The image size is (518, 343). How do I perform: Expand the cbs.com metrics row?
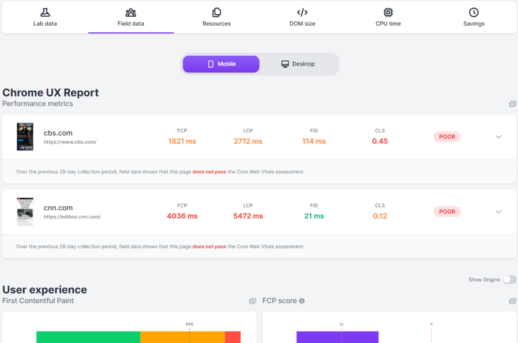tap(498, 137)
